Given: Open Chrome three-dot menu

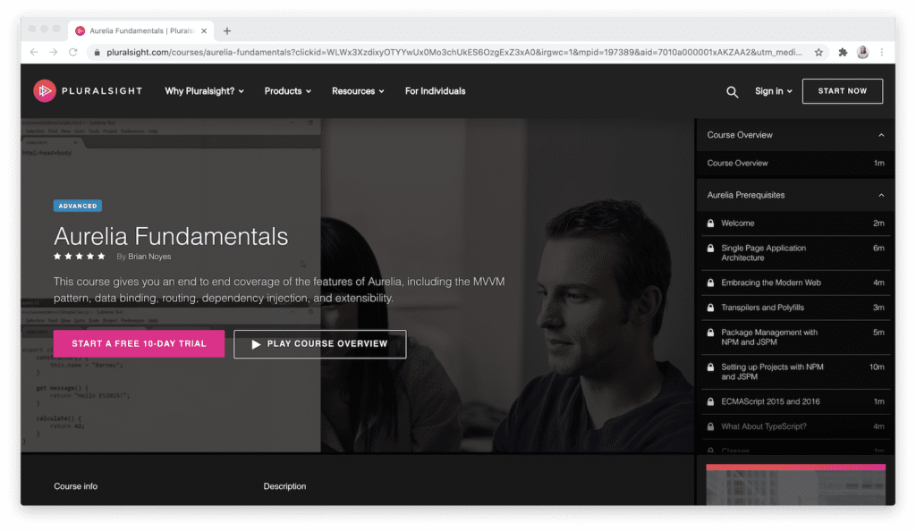Looking at the screenshot, I should click(x=882, y=52).
